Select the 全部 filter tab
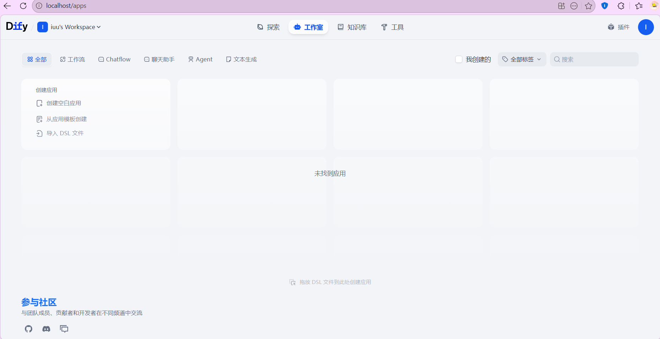Image resolution: width=660 pixels, height=339 pixels. (x=37, y=59)
